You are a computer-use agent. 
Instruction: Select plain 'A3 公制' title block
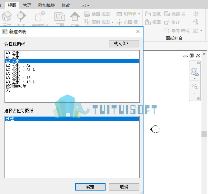pos(72,74)
